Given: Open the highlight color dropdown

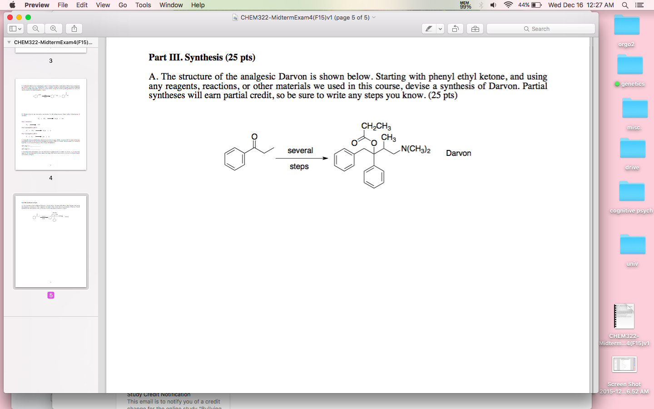Looking at the screenshot, I should click(440, 29).
